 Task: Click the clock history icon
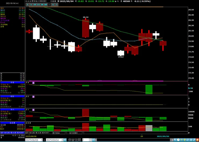tap(178, 140)
